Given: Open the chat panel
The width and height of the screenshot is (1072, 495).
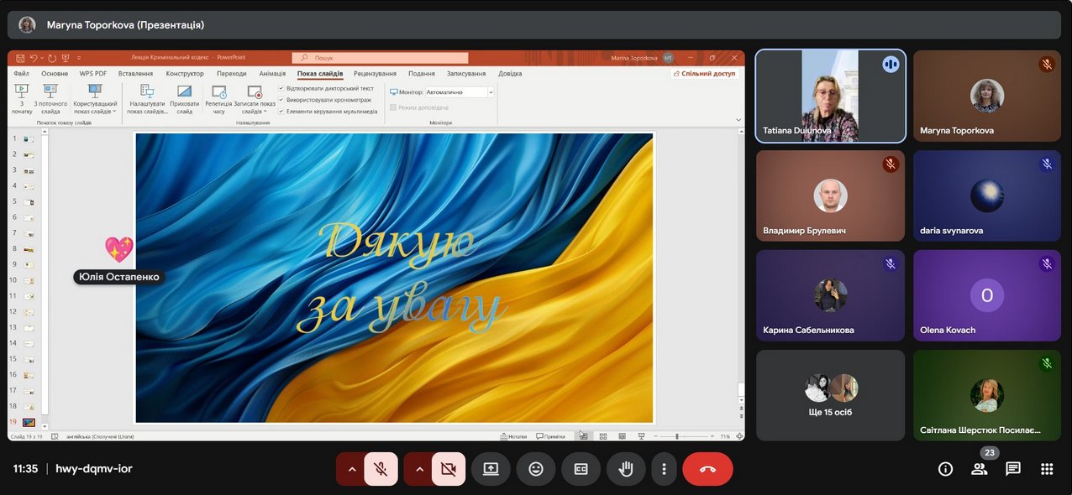Looking at the screenshot, I should click(x=1013, y=469).
